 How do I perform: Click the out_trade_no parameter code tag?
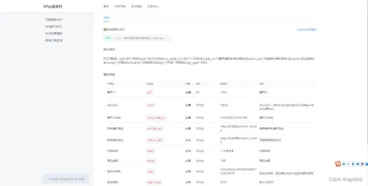click(x=156, y=118)
